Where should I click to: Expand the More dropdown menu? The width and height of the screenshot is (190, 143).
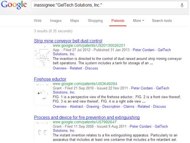click(139, 21)
